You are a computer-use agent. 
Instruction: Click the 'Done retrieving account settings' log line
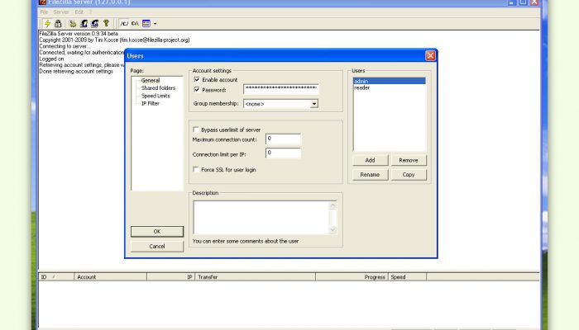(x=76, y=72)
